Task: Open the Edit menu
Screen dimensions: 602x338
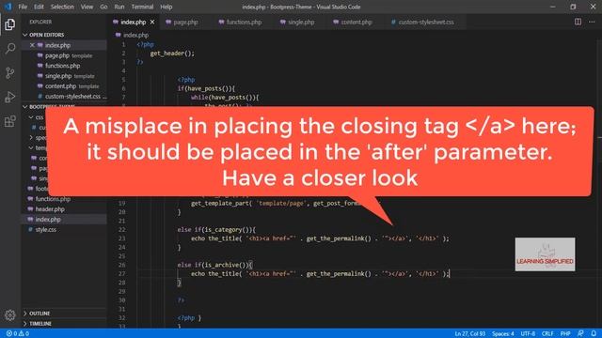Action: [39, 7]
